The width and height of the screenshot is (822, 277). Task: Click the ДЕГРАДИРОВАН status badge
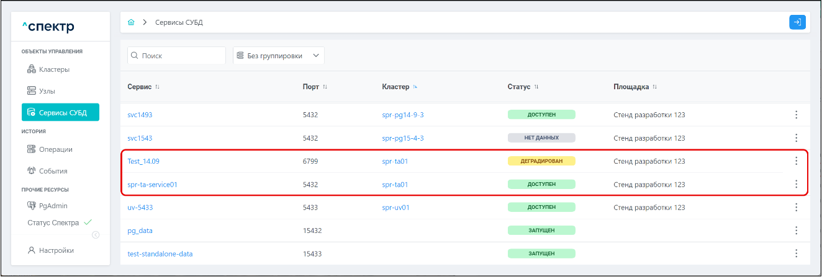click(x=541, y=161)
